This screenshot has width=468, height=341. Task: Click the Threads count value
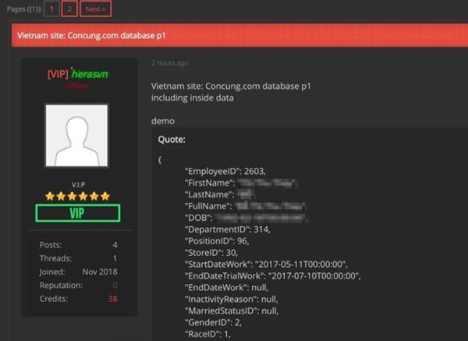point(115,258)
